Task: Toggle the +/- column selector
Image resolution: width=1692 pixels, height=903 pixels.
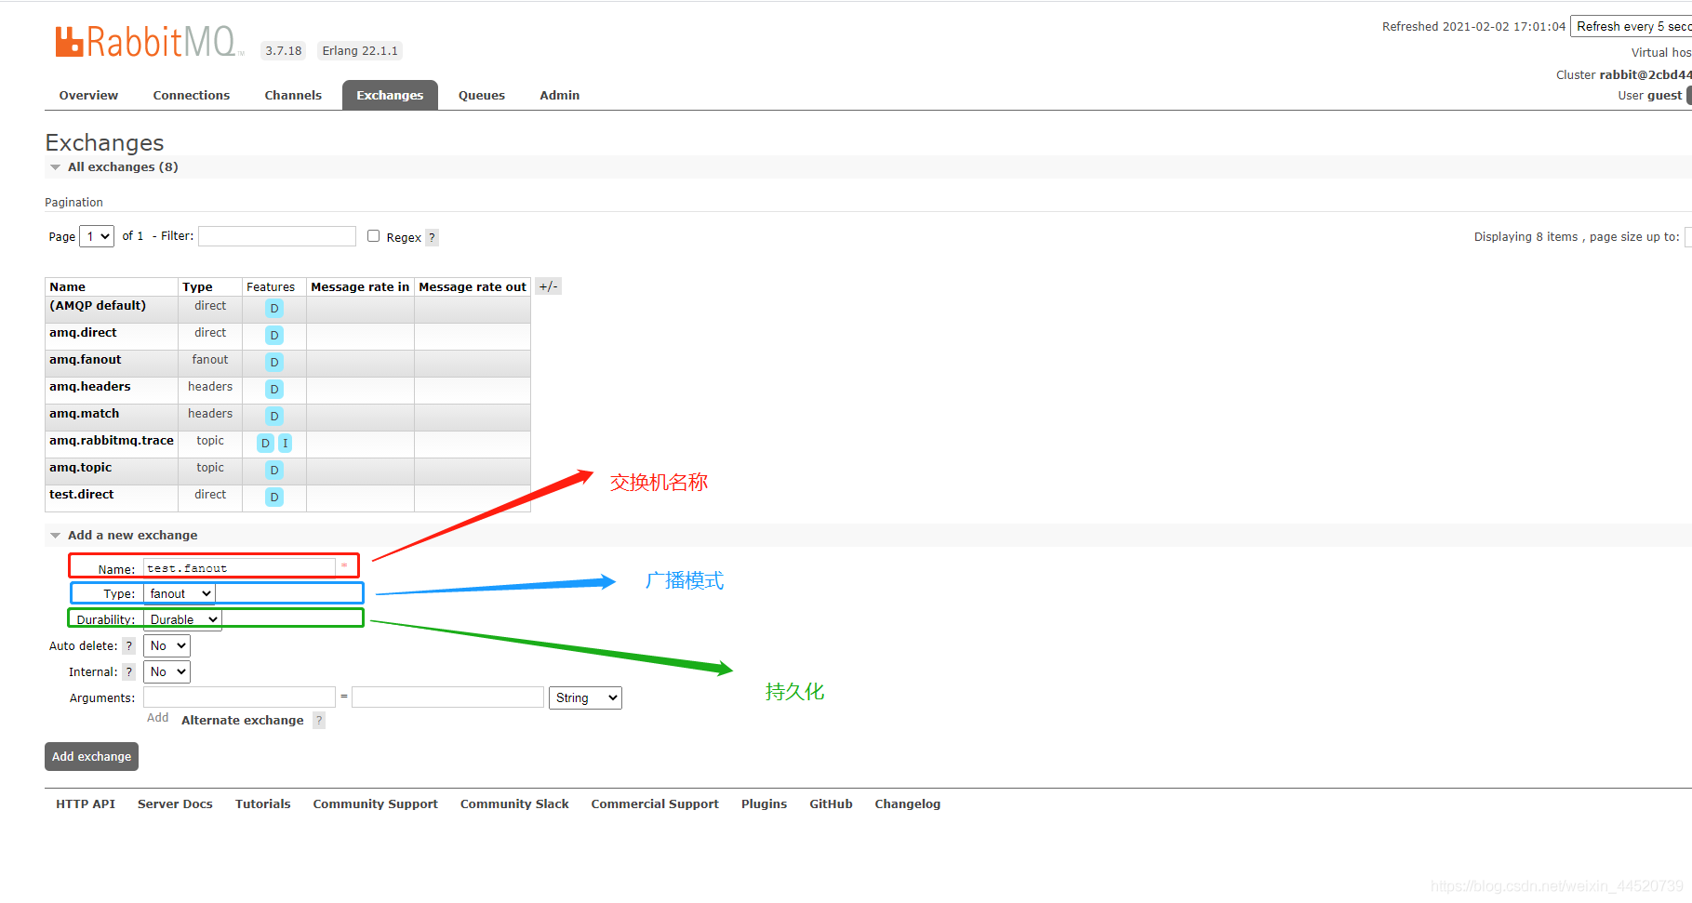Action: (x=549, y=286)
